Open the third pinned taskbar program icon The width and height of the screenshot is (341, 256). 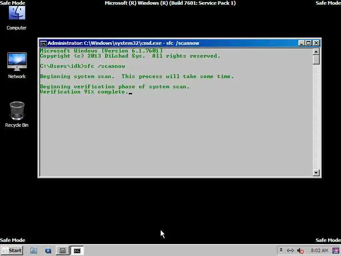63,250
